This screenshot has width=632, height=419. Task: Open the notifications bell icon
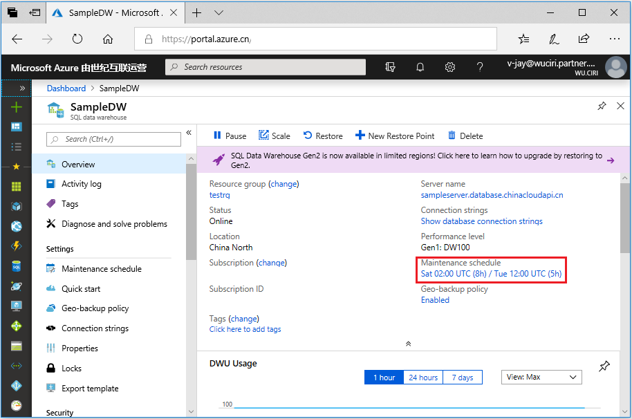[x=420, y=67]
